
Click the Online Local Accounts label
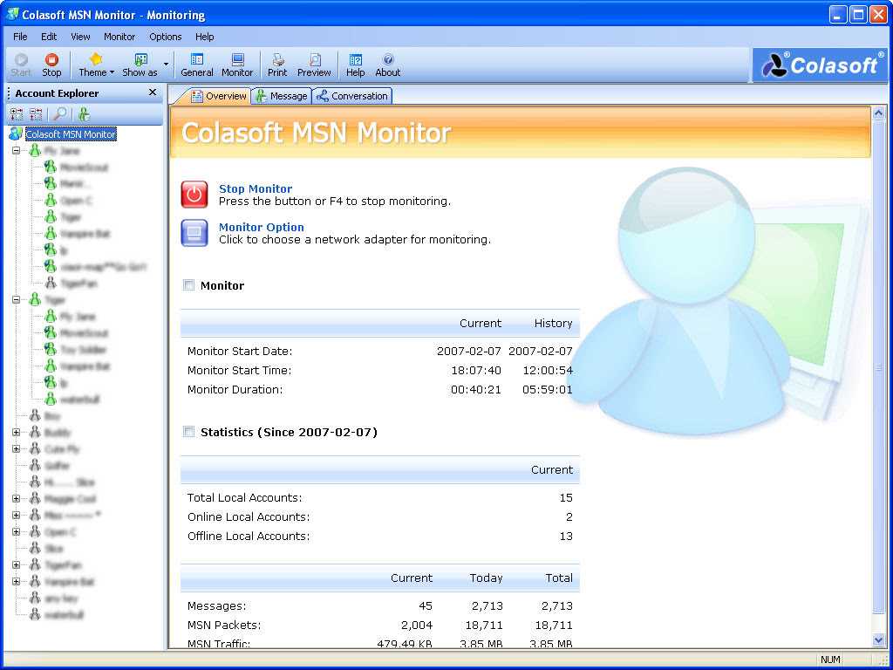click(249, 516)
